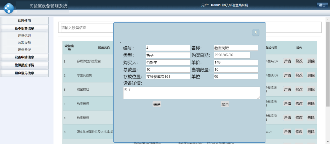This screenshot has width=330, height=144.
Task: Open the 欢迎使用 menu item
Action: [x=24, y=21]
